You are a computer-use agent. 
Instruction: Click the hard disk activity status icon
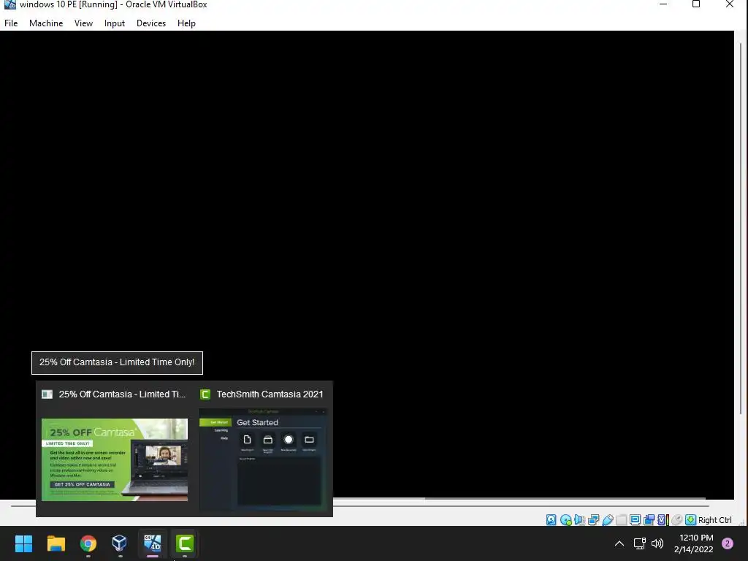coord(552,519)
